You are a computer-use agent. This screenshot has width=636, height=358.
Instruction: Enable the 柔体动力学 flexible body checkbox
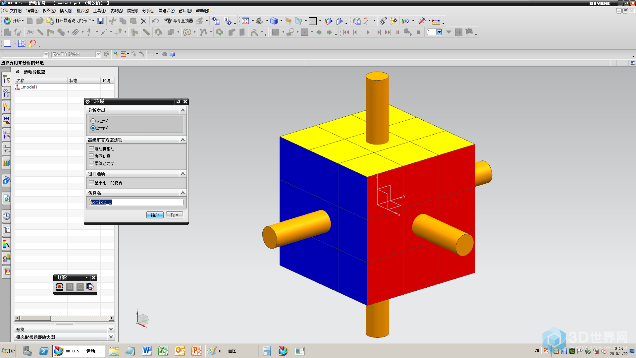click(91, 163)
